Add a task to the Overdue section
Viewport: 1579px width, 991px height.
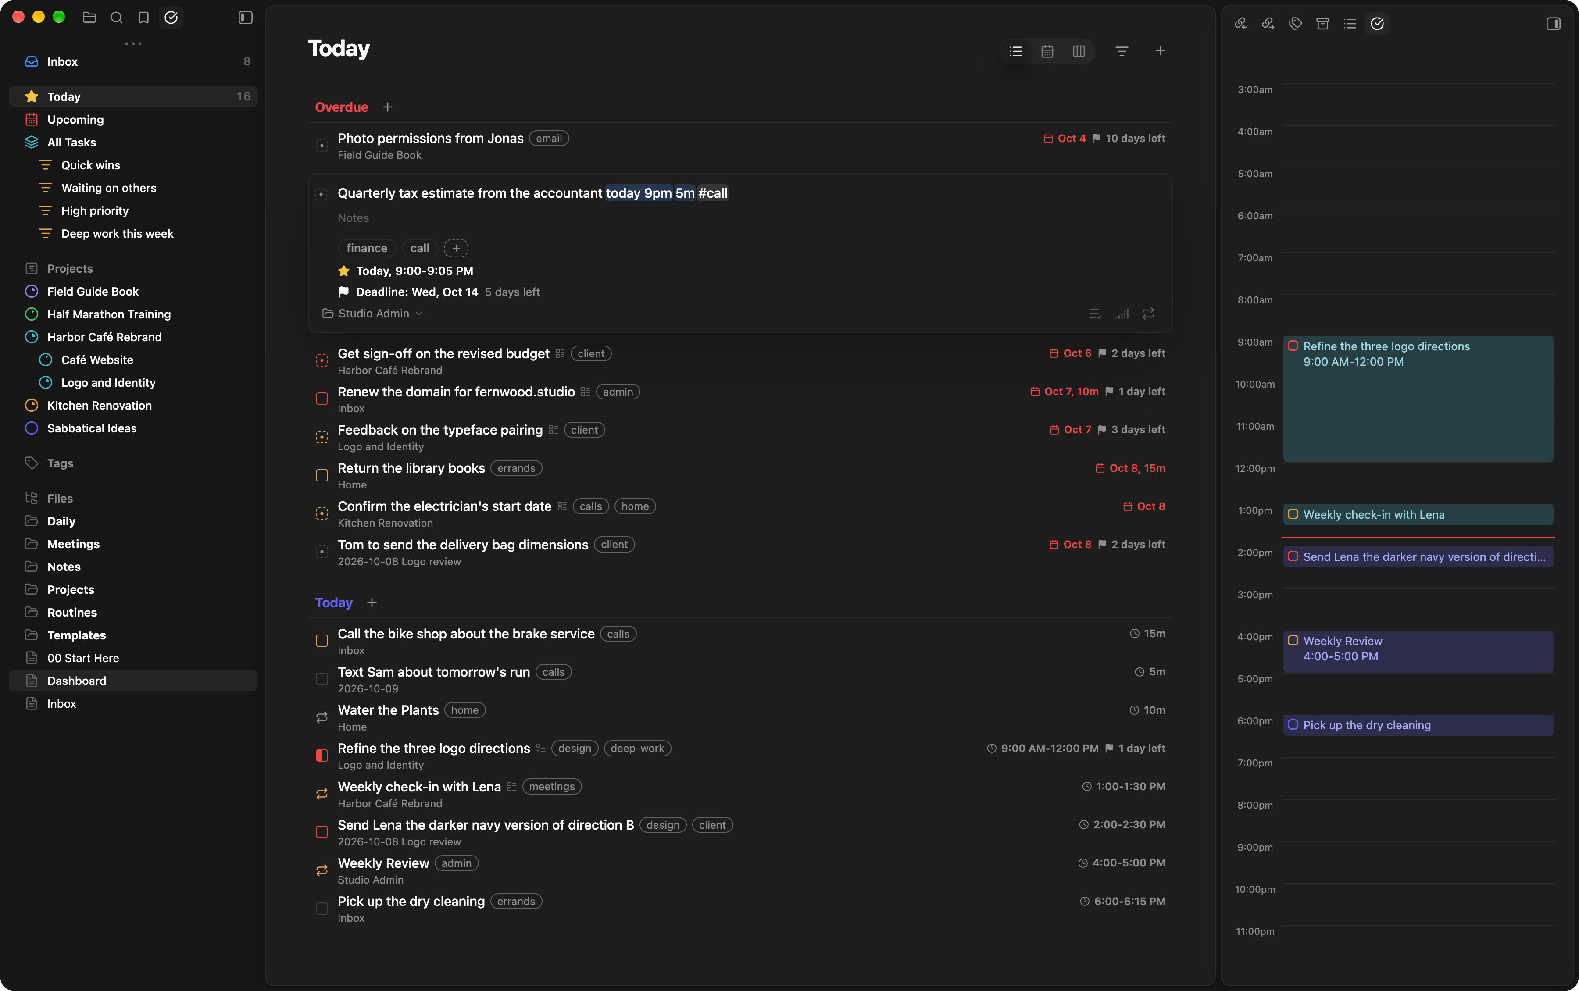click(x=387, y=107)
